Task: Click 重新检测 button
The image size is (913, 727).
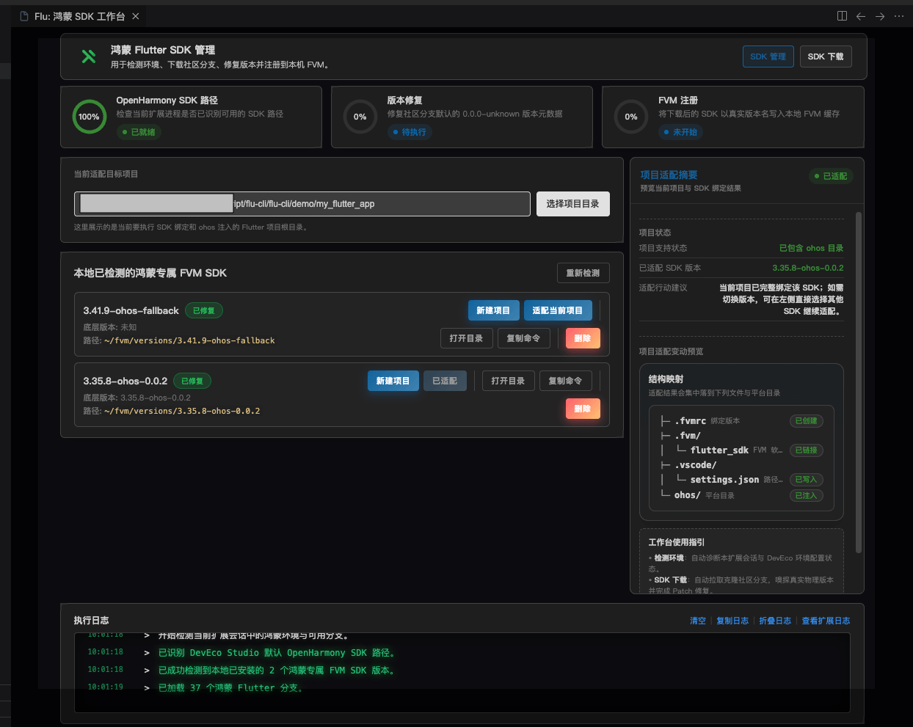Action: [x=583, y=273]
